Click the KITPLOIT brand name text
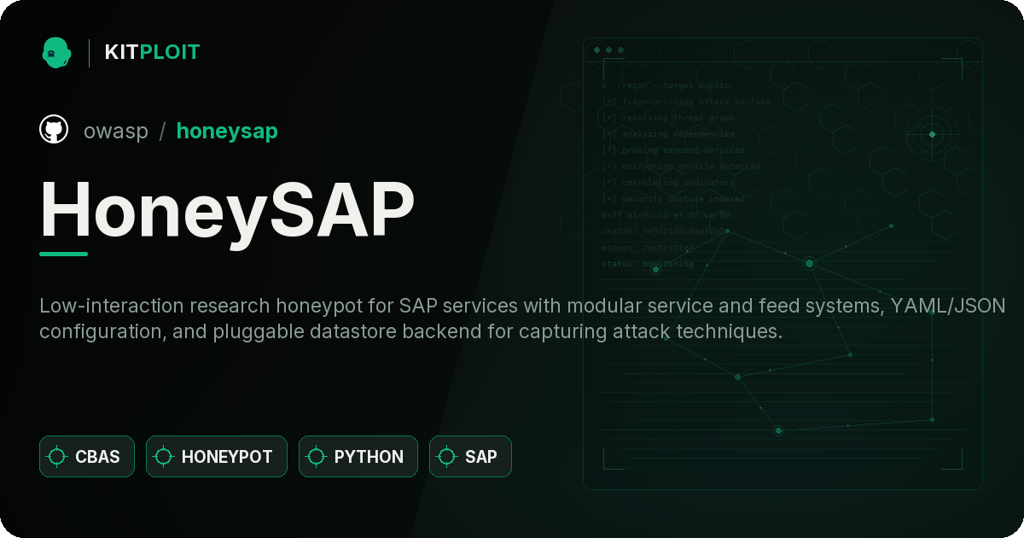The height and width of the screenshot is (538, 1024). tap(152, 52)
